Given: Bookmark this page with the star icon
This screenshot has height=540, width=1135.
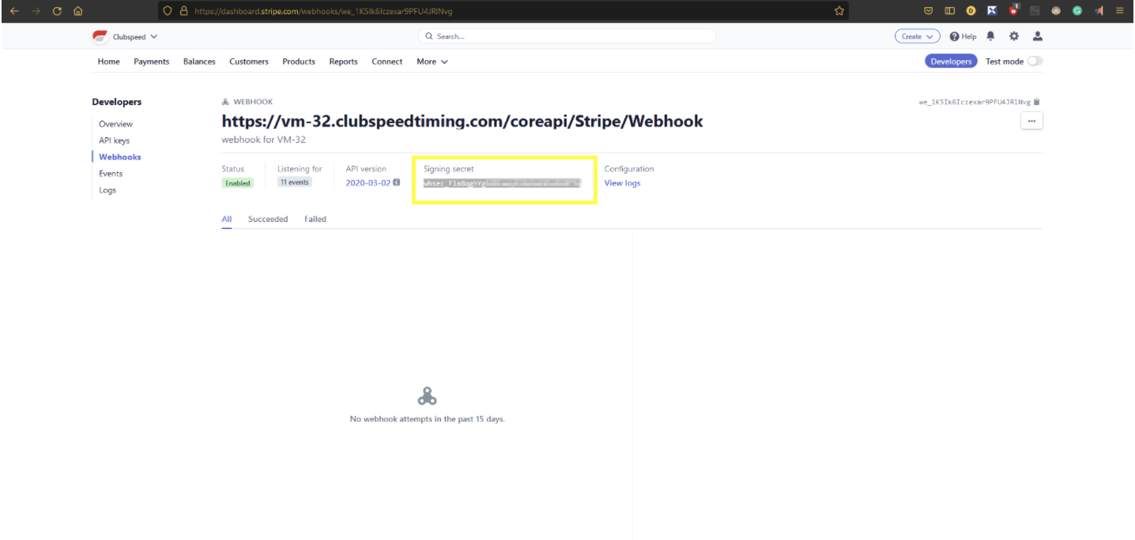Looking at the screenshot, I should pos(839,11).
